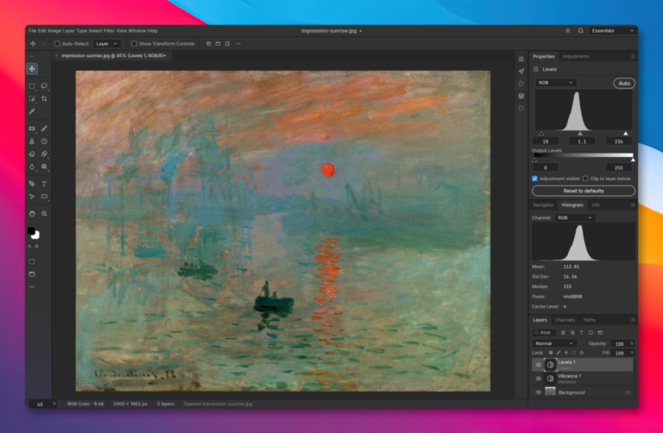Switch to the Navigator tab
The width and height of the screenshot is (663, 433).
point(543,205)
